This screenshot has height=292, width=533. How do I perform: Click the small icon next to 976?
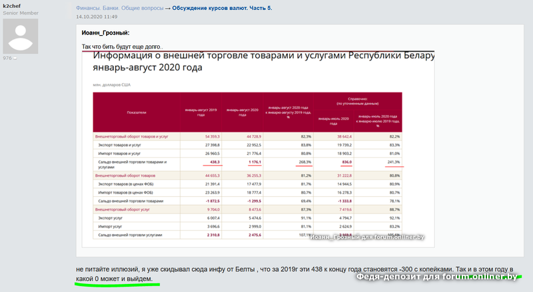pos(15,59)
